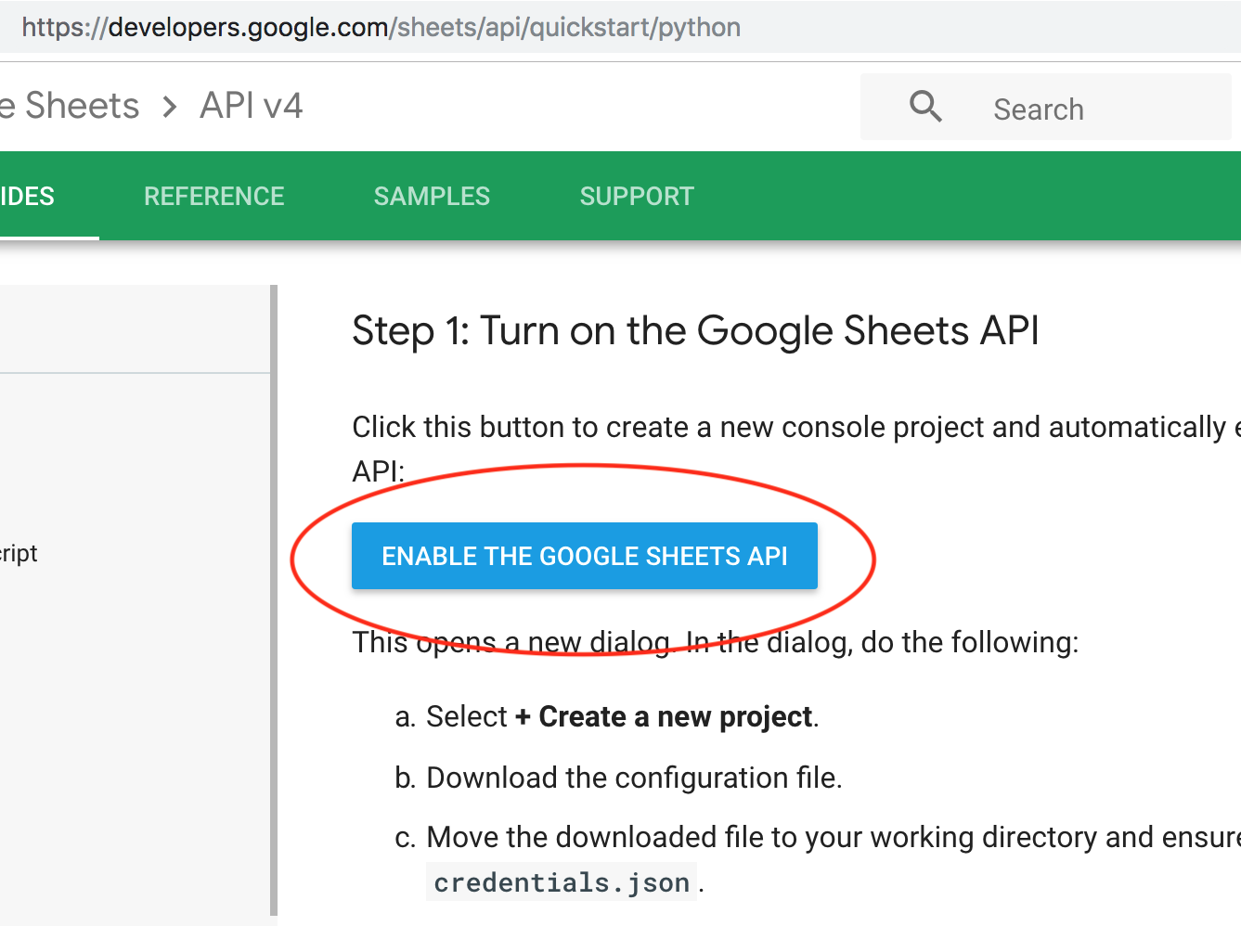This screenshot has height=926, width=1241.
Task: Open the Reference tab
Action: coord(213,197)
